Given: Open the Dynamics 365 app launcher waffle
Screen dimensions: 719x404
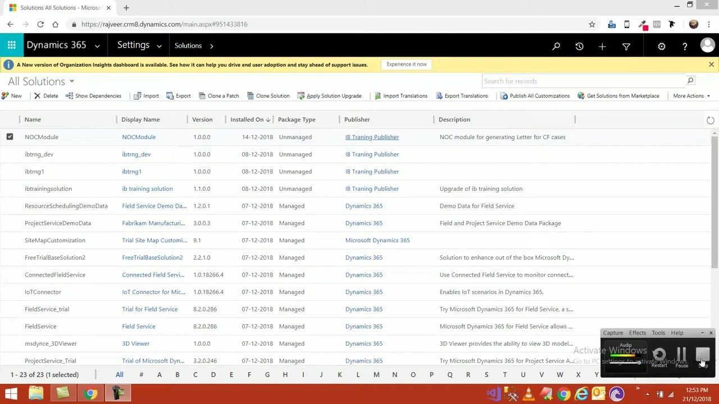Looking at the screenshot, I should click(11, 45).
